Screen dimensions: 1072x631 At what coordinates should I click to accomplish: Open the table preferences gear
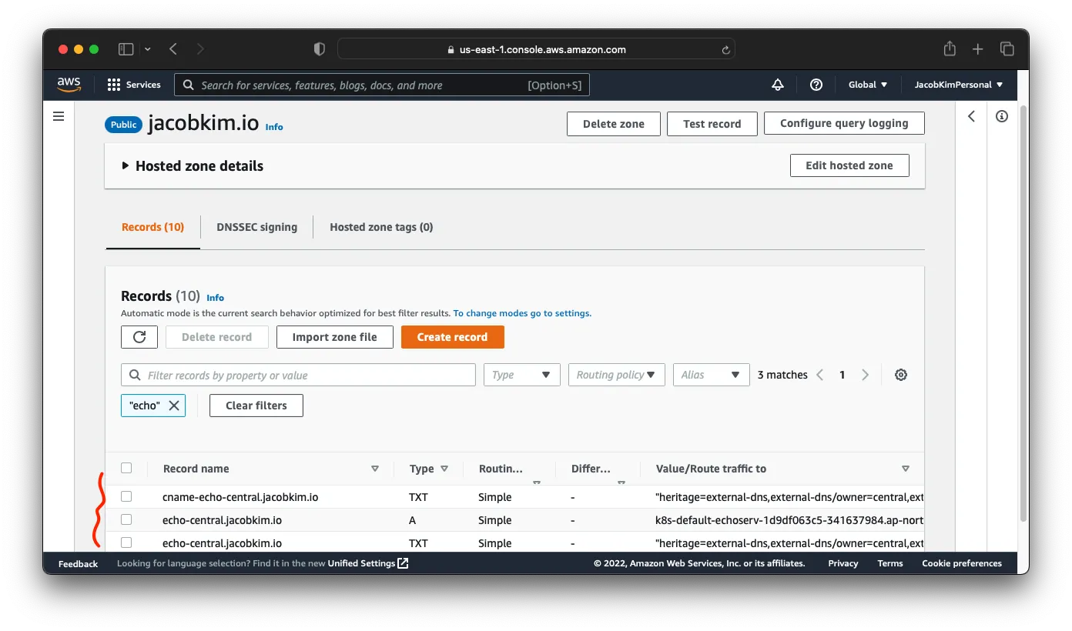[x=900, y=375]
